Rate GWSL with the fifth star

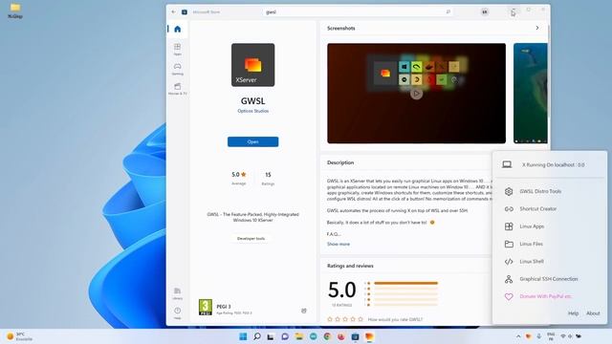click(x=361, y=319)
